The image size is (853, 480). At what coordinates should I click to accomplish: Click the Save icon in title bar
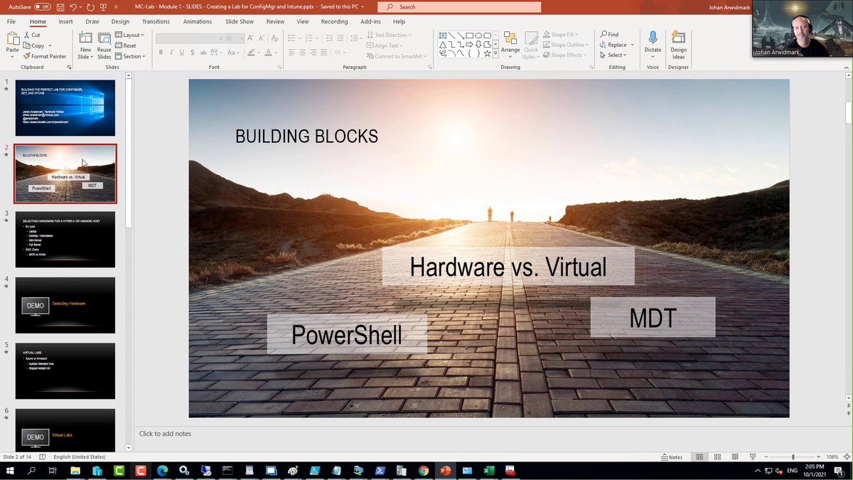pyautogui.click(x=60, y=6)
